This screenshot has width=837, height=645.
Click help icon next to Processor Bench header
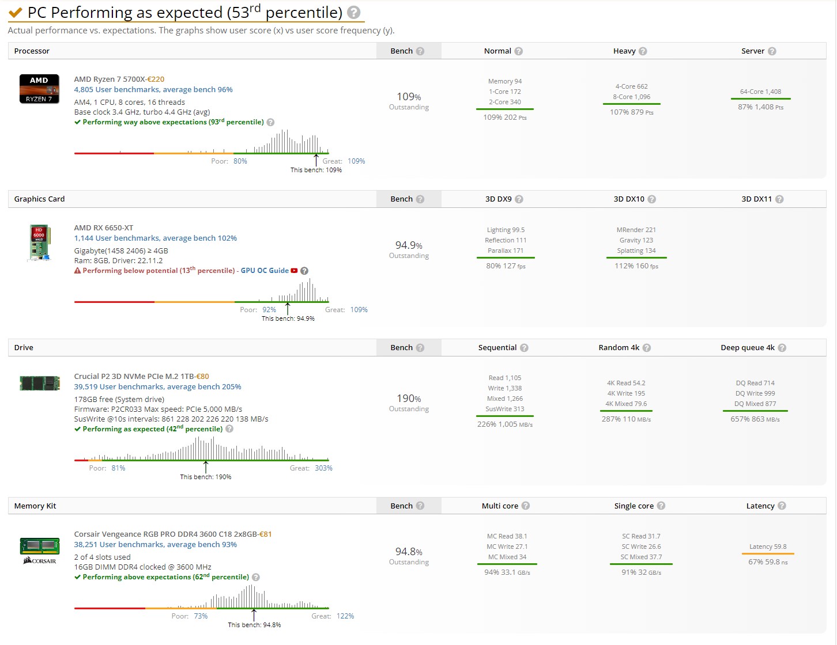(x=420, y=51)
